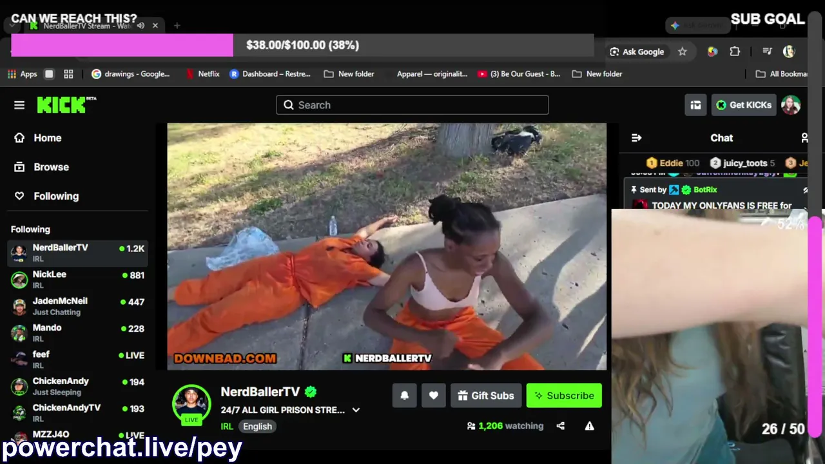Open Eddie on chat leaderboard

(673, 163)
